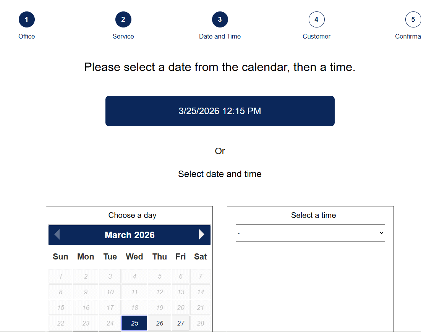Click the Customer step label
The height and width of the screenshot is (332, 421).
(316, 37)
